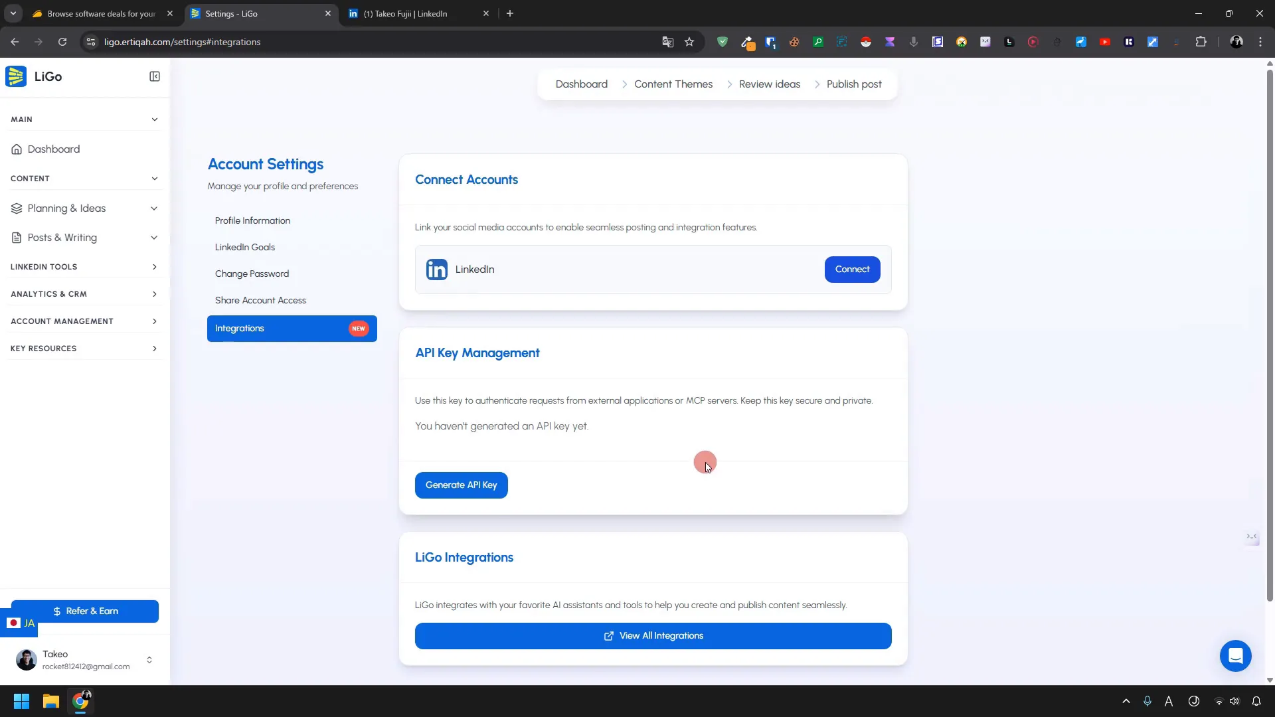Expand the ANALYTICS & CRM section
This screenshot has height=717, width=1275.
[x=84, y=294]
